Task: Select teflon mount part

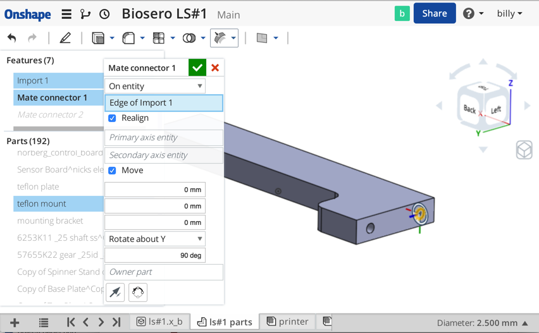Action: tap(58, 204)
